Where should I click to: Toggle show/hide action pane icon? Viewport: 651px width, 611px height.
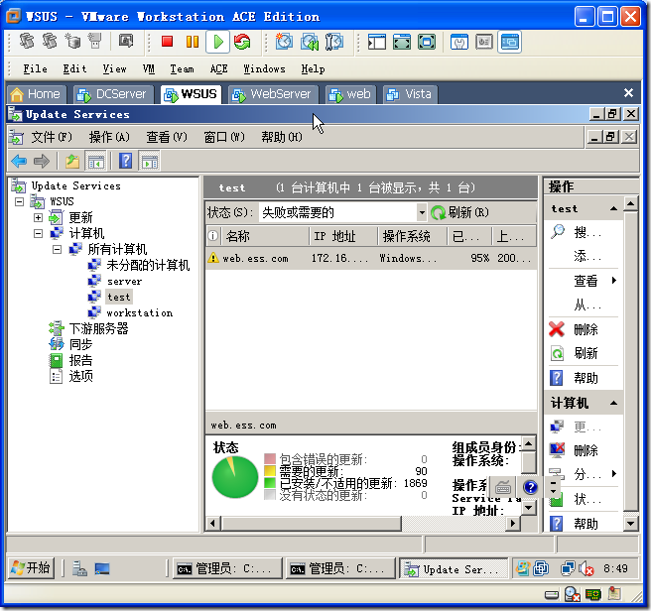(x=150, y=161)
